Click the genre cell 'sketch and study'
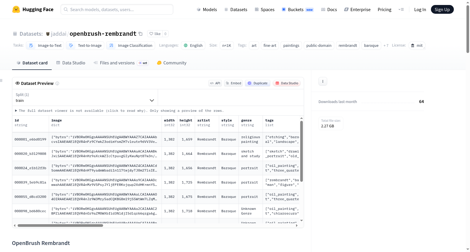 click(251, 154)
